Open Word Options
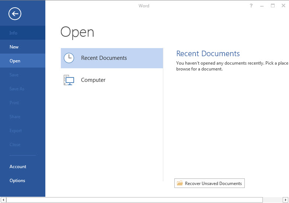 [23, 181]
